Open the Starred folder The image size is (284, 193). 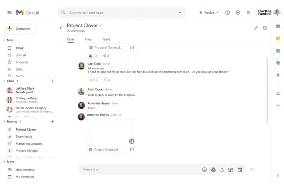point(21,55)
